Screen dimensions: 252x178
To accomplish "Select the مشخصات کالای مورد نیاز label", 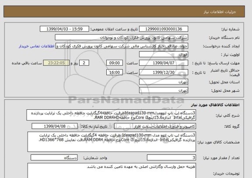I will (218, 142).
